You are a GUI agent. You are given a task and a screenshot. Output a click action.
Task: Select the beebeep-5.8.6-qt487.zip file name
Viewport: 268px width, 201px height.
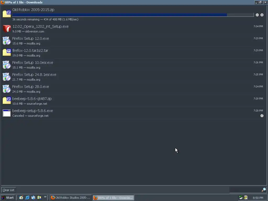pos(32,99)
